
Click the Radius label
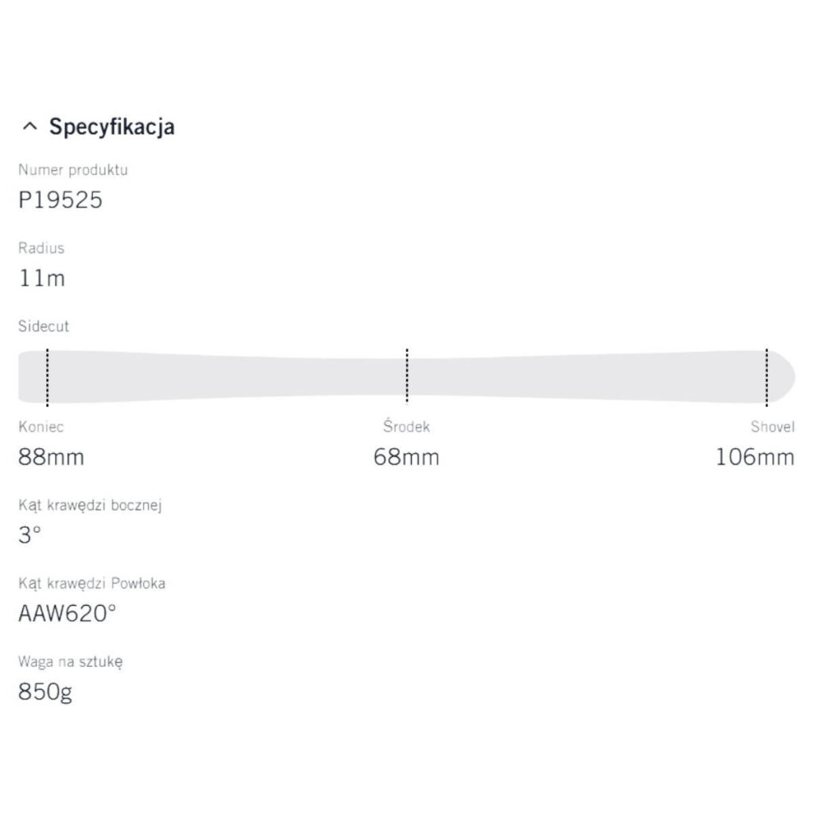[x=41, y=248]
